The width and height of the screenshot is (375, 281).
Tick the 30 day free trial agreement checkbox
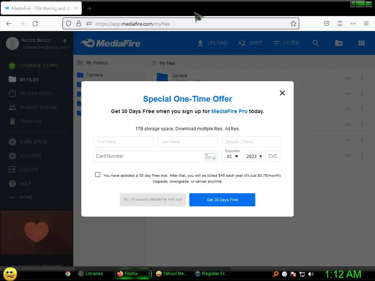point(97,175)
